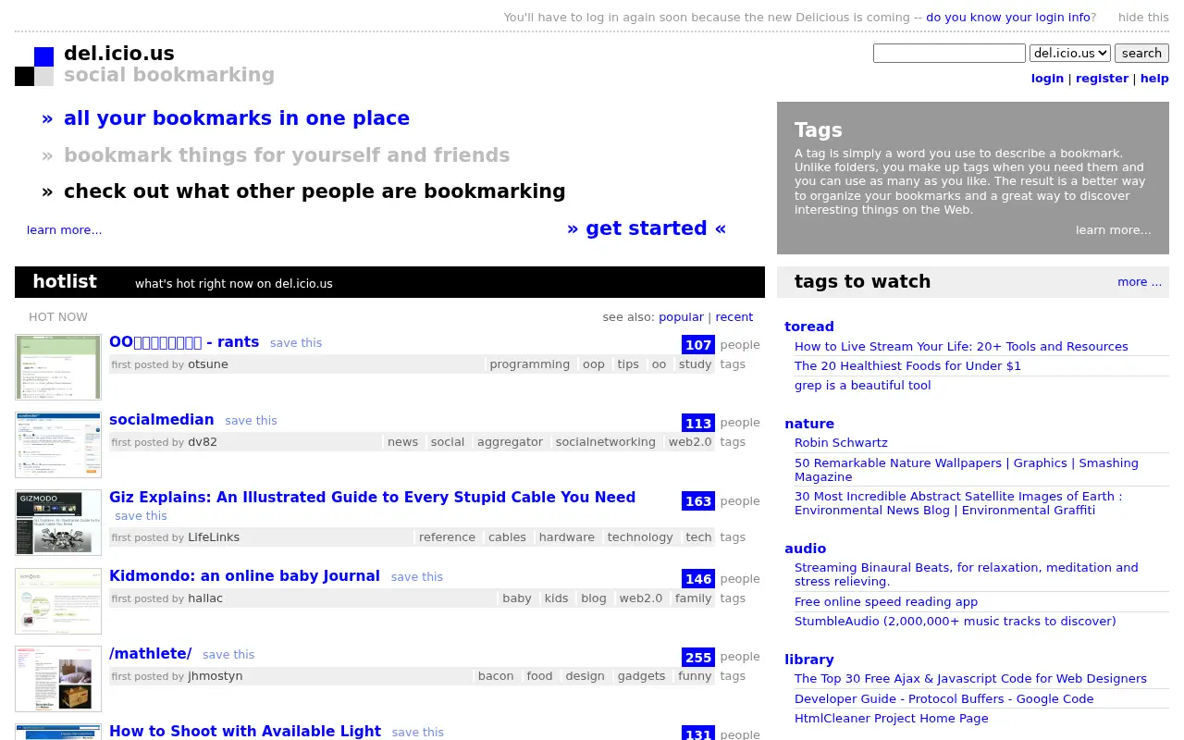This screenshot has height=740, width=1184.
Task: Open the socialmedian bookmark thumbnail
Action: click(x=58, y=445)
